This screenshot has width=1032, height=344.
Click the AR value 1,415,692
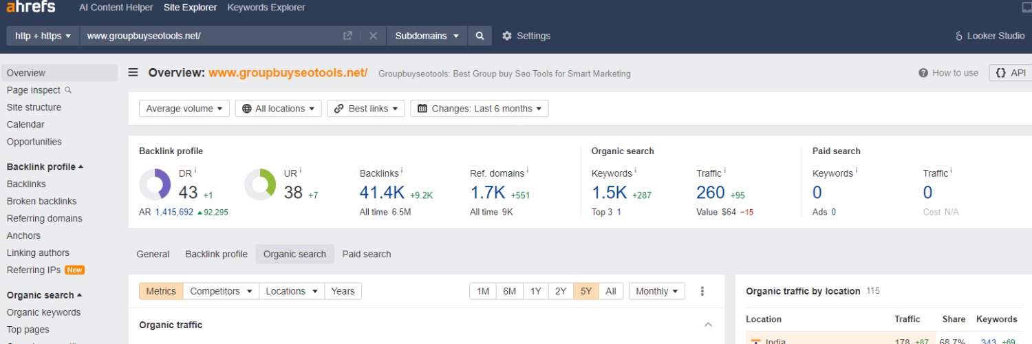tap(174, 212)
